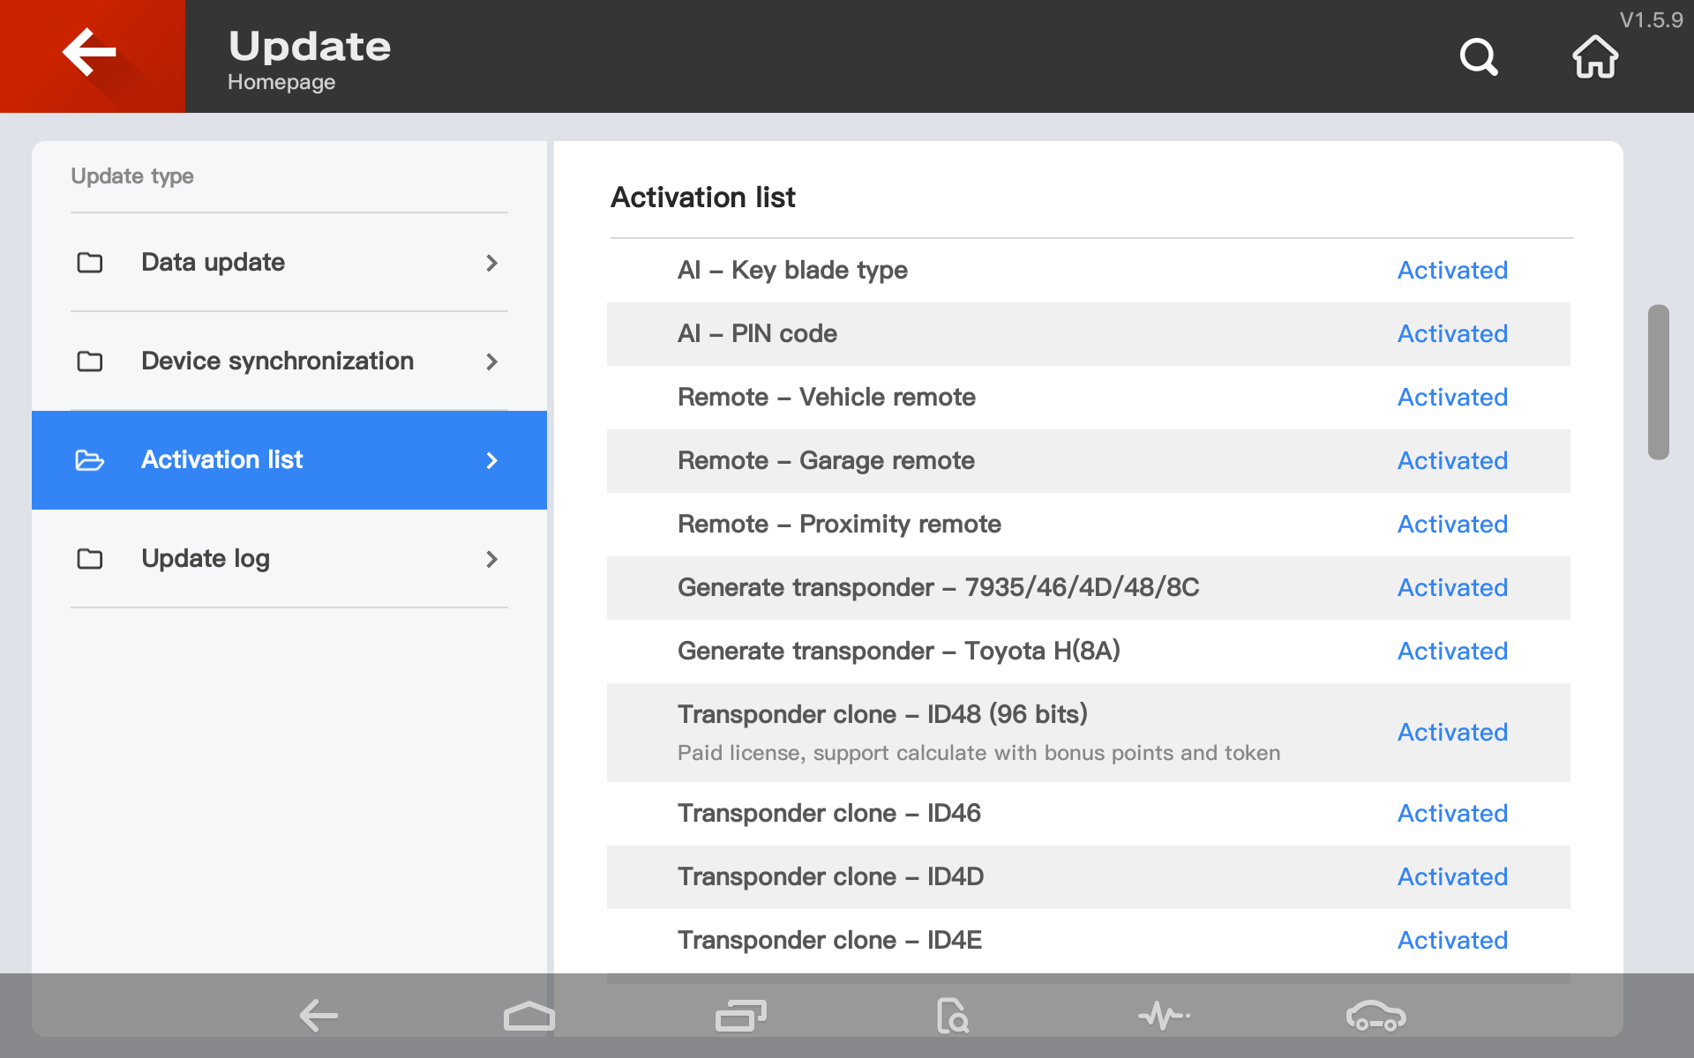Select the Remote – Garage remote row
The width and height of the screenshot is (1694, 1058).
click(826, 461)
